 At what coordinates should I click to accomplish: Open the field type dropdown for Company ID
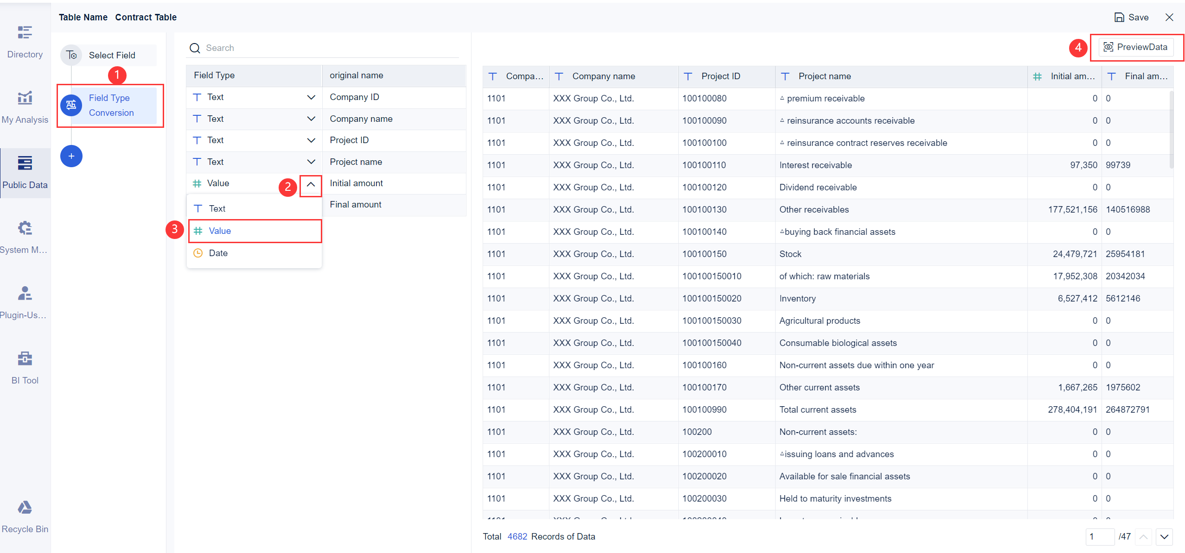click(311, 97)
